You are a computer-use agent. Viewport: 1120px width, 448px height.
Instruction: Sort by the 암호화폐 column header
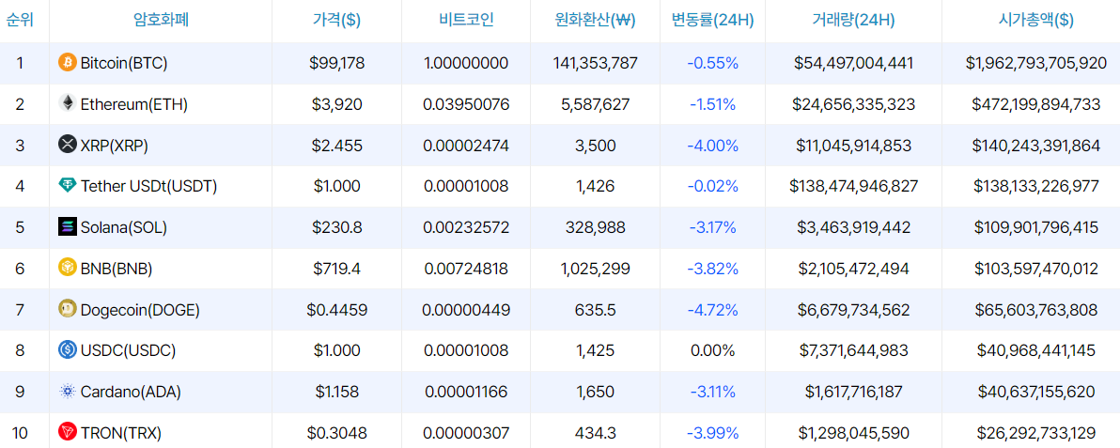160,20
